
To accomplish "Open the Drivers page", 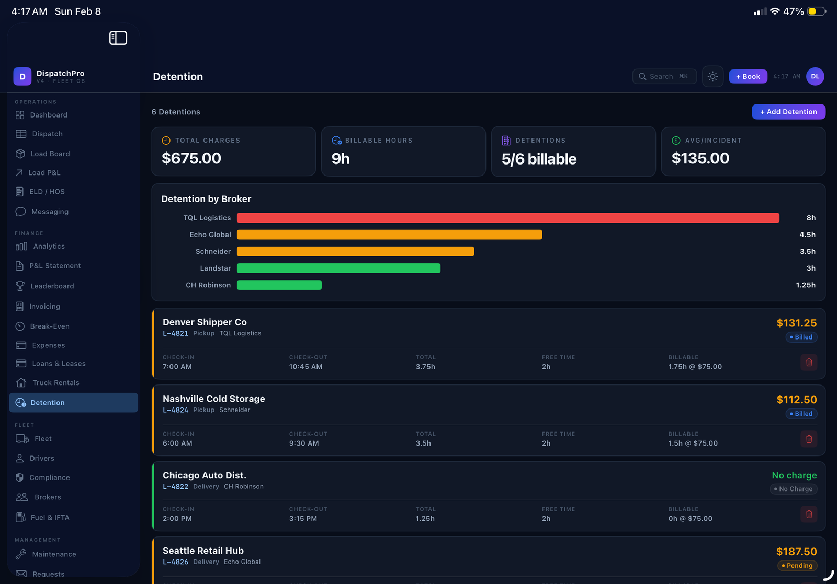I will click(42, 458).
